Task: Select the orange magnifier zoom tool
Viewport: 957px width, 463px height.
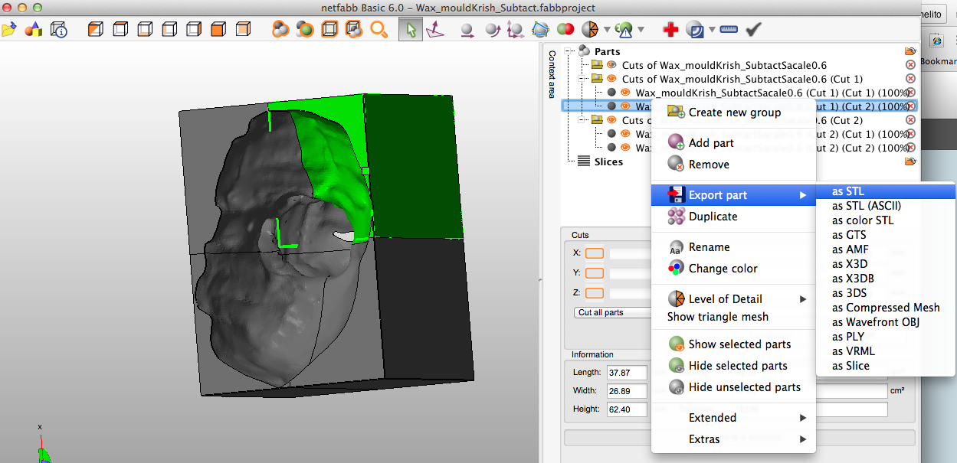Action: 379,30
